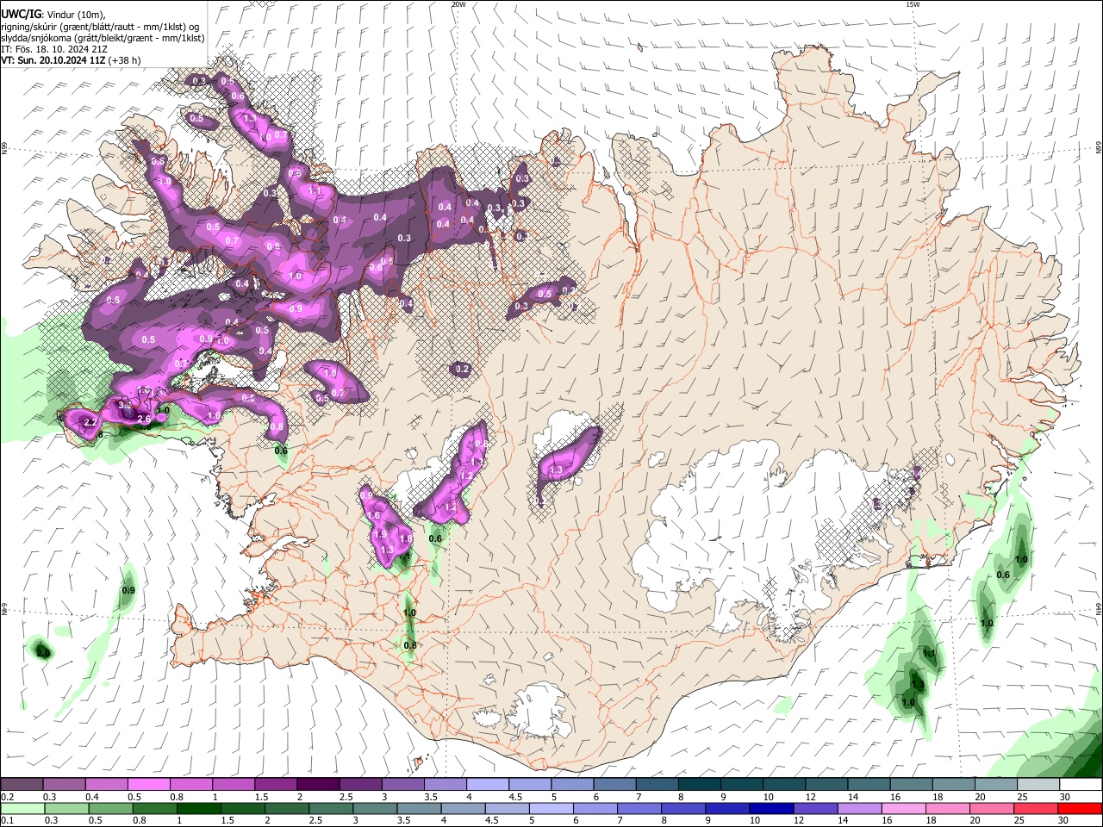The height and width of the screenshot is (827, 1103).
Task: Click the 2.2 snow value on the map
Action: (90, 422)
